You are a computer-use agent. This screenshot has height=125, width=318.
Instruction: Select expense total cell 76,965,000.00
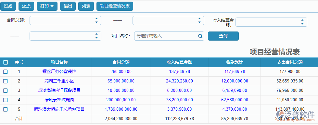(x=290, y=90)
